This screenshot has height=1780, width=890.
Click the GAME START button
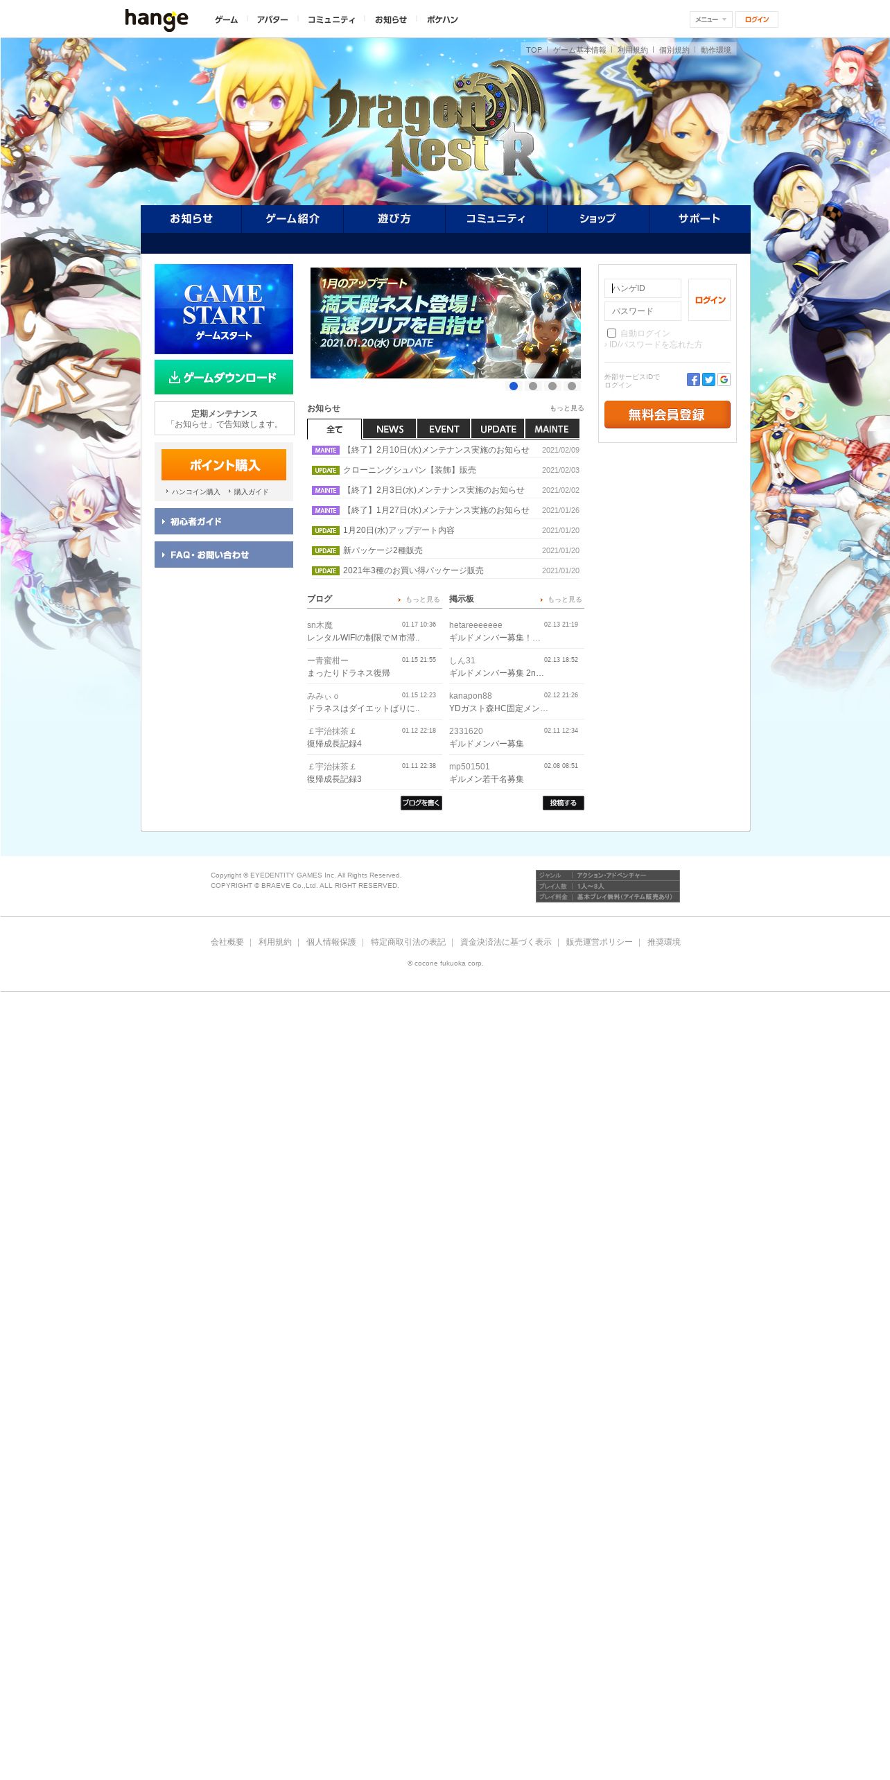click(224, 309)
